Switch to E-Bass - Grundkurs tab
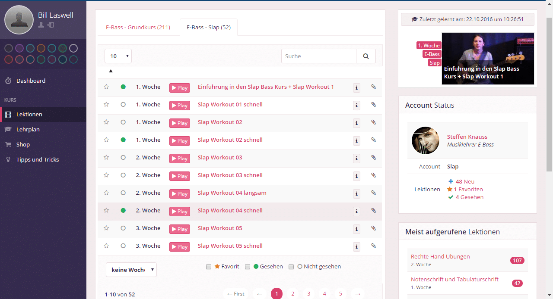 coord(138,27)
